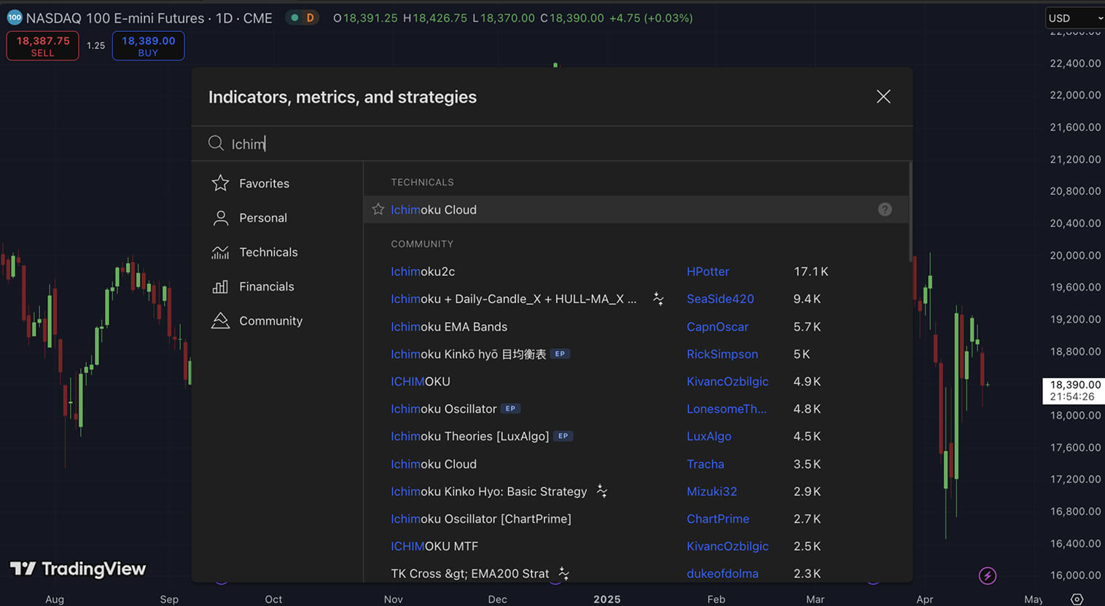Select the Ichimoku EMA Bands script

tap(449, 327)
